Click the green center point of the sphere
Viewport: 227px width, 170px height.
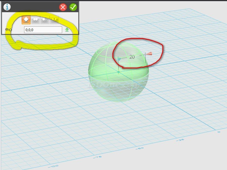pyautogui.click(x=119, y=72)
